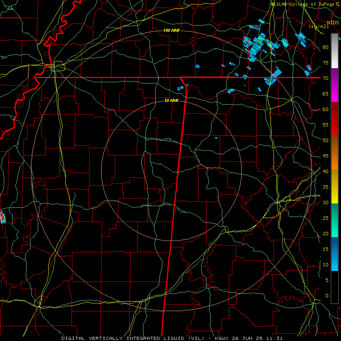
Task: Click the color scale value 30
Action: tap(325, 202)
